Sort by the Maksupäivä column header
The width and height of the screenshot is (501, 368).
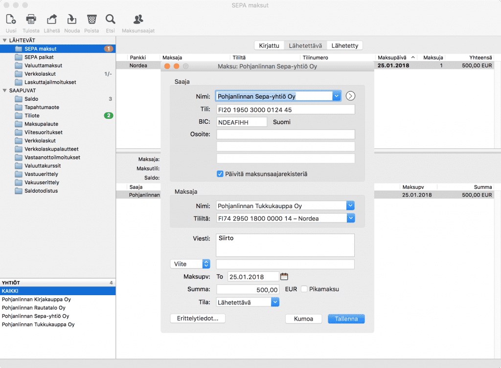[x=396, y=58]
